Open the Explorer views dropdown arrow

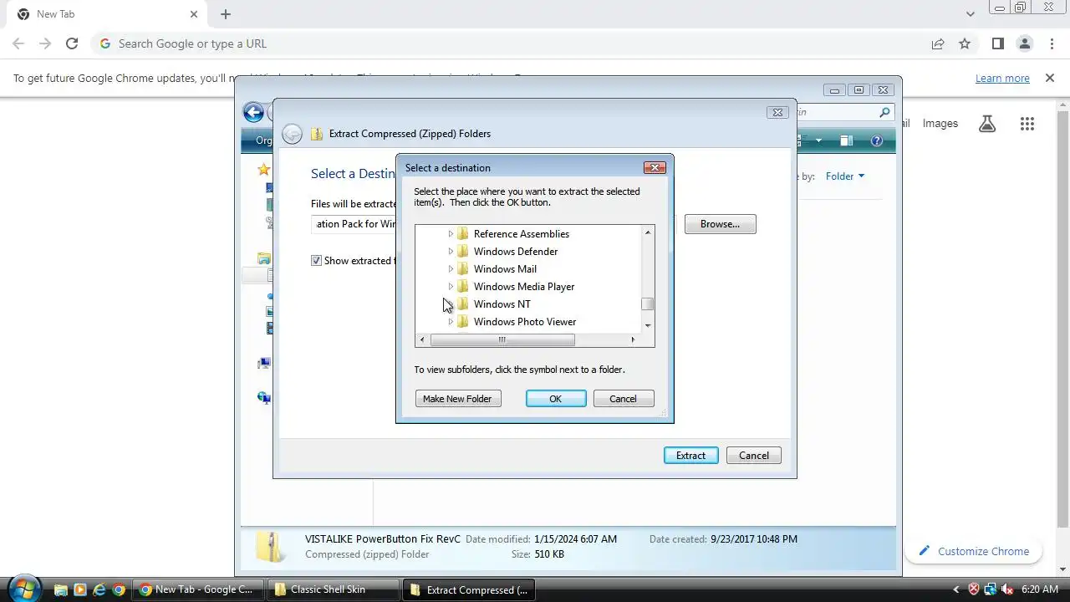(818, 140)
